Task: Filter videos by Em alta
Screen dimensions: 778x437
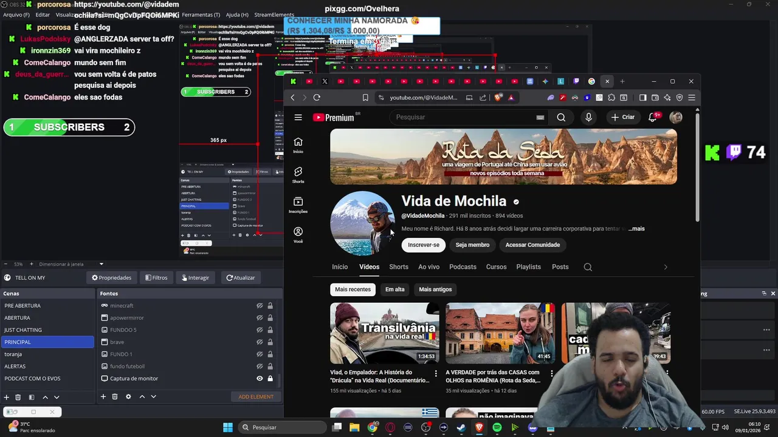Action: pyautogui.click(x=394, y=290)
